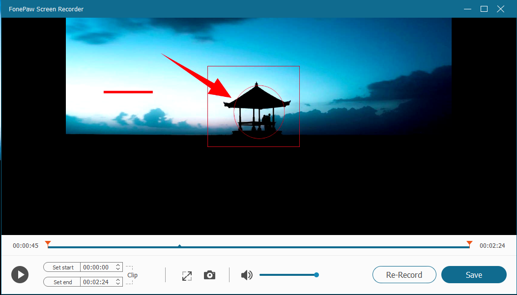The image size is (517, 295).
Task: Click the volume slider handle
Action: coord(316,275)
